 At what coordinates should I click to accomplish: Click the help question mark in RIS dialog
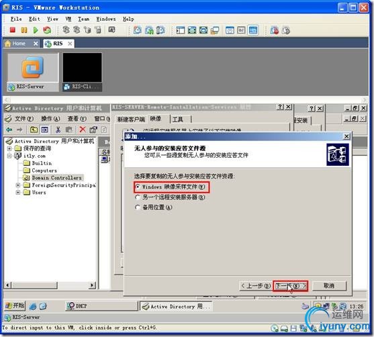pyautogui.click(x=281, y=107)
